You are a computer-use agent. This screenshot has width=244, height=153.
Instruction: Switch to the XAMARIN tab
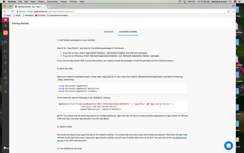(x=108, y=32)
